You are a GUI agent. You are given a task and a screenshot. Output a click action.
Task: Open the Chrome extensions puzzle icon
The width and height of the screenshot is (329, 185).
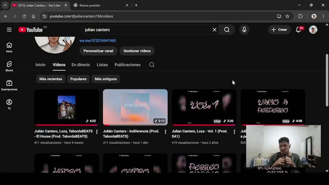[300, 16]
